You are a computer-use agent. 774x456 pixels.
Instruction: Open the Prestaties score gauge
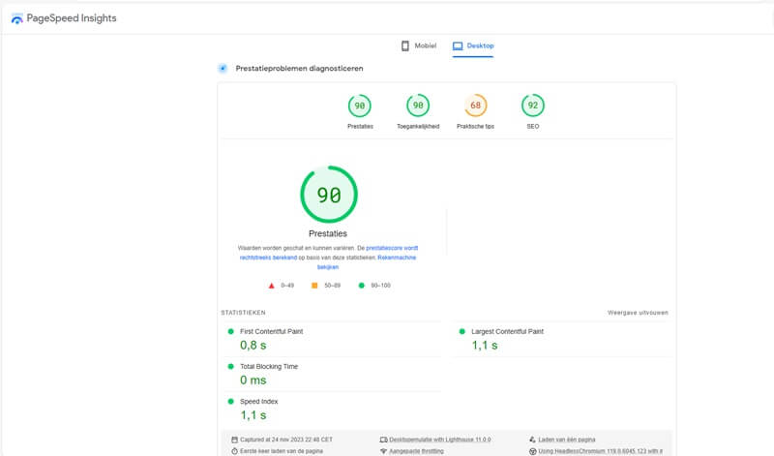(359, 106)
